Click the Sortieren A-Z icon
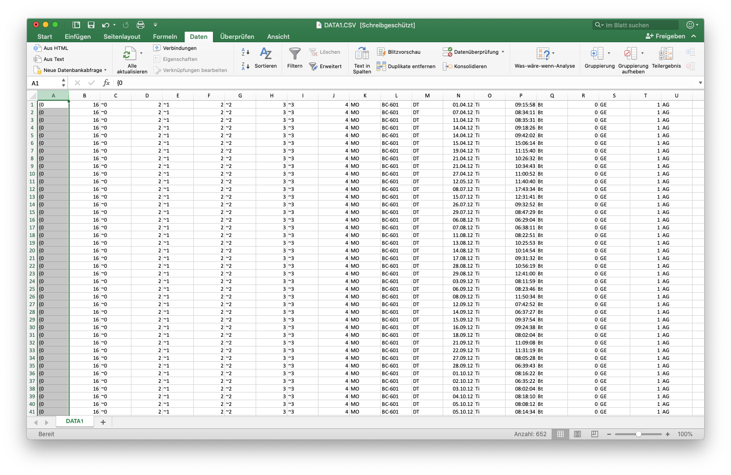 pos(265,54)
